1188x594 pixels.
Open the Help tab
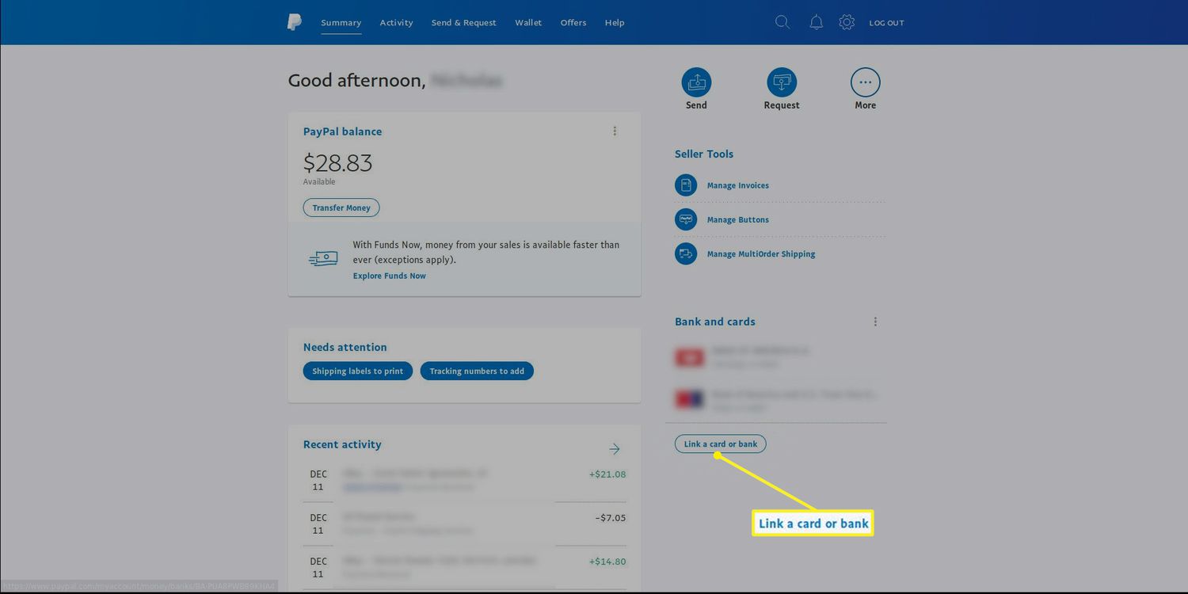[x=615, y=22]
